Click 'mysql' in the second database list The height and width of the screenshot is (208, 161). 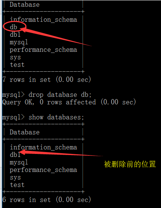pyautogui.click(x=19, y=162)
